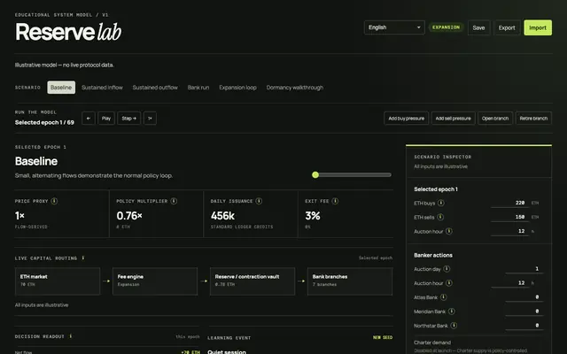This screenshot has width=567, height=354.
Task: Click the 'Selected epoch 1 / 69' text
Action: click(x=44, y=122)
